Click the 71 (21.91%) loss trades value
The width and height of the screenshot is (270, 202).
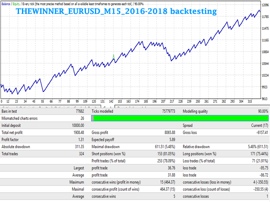click(x=260, y=161)
